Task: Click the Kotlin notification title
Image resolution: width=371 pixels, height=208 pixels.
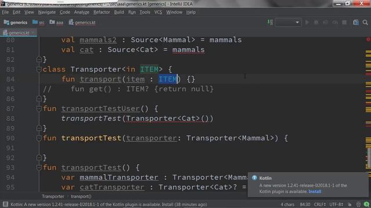Action: (x=265, y=178)
